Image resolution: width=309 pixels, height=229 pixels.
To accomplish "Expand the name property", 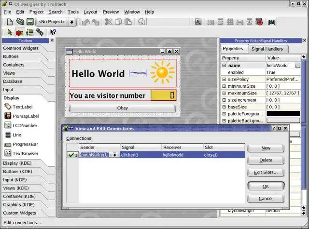I will [224, 65].
